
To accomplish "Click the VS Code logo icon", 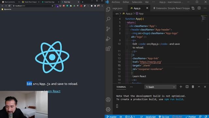I will click(107, 2).
